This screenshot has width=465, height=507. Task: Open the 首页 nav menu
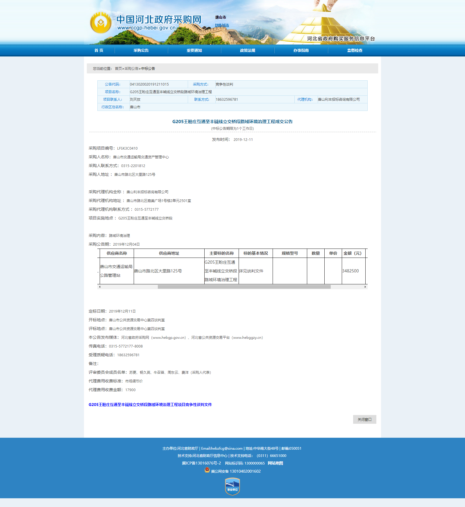coord(99,50)
